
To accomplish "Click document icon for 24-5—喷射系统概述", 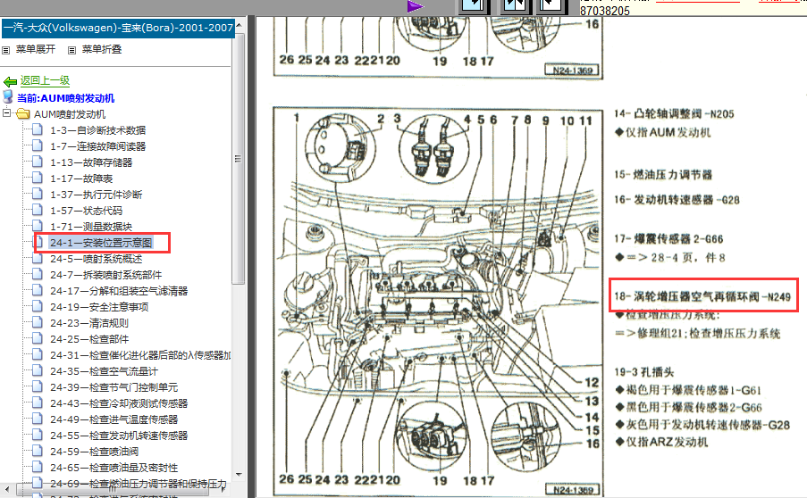I will tap(37, 258).
